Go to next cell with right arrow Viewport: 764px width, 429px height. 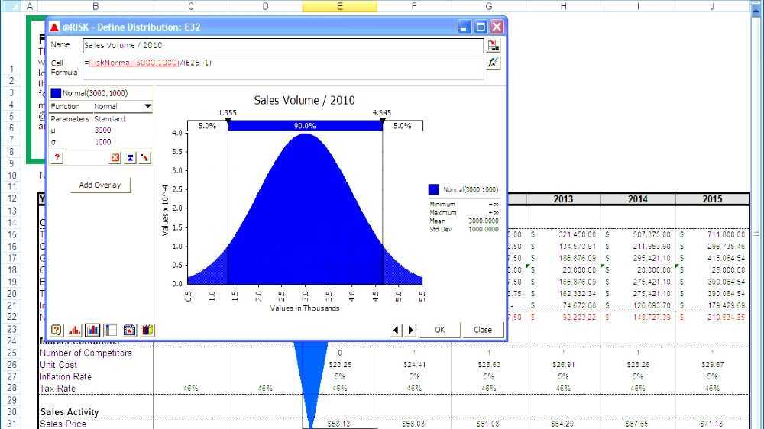[411, 330]
